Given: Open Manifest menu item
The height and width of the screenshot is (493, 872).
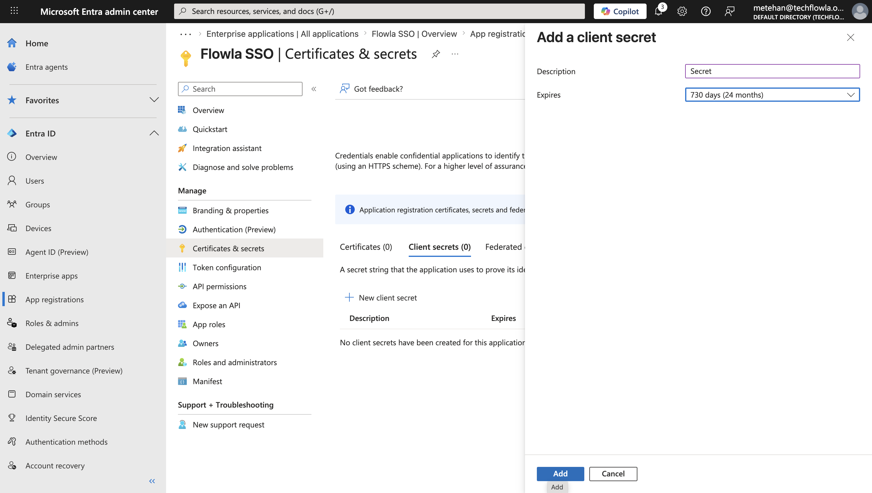Looking at the screenshot, I should click(207, 381).
